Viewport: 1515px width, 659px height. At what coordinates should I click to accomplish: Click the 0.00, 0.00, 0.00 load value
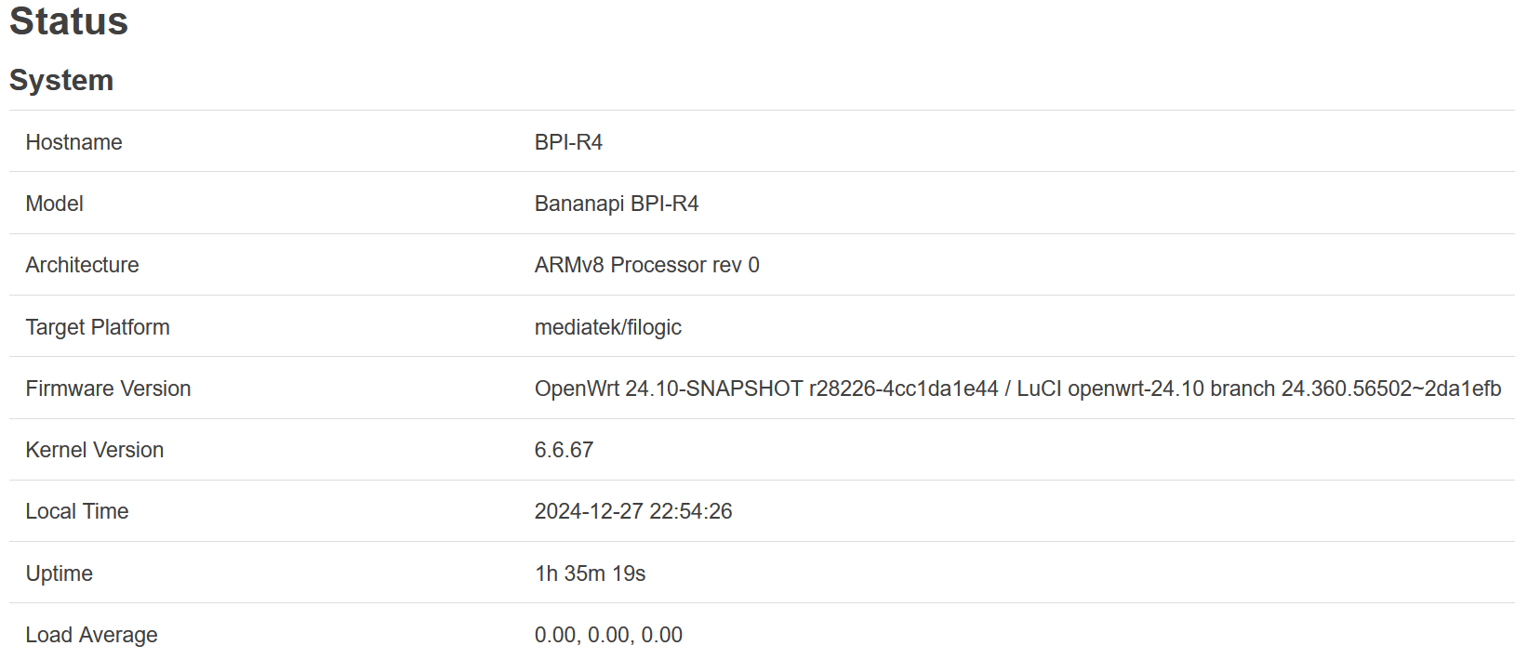coord(608,635)
